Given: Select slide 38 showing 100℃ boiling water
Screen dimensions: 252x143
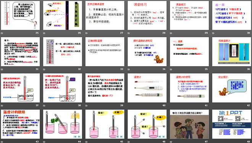Looking at the screenshot, I should (x=63, y=88).
